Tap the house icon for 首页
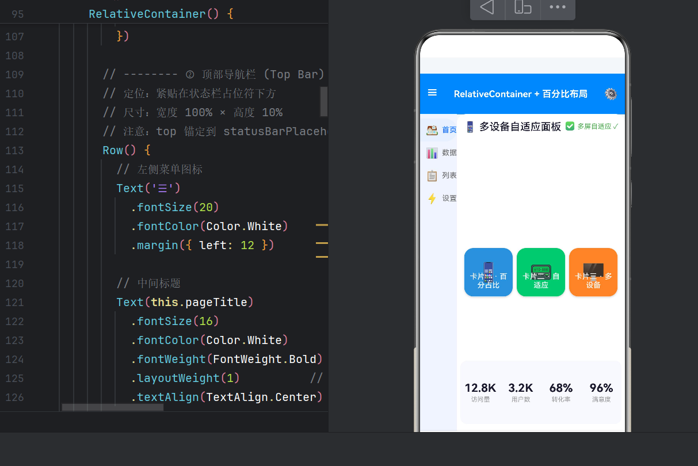The image size is (698, 466). 432,129
